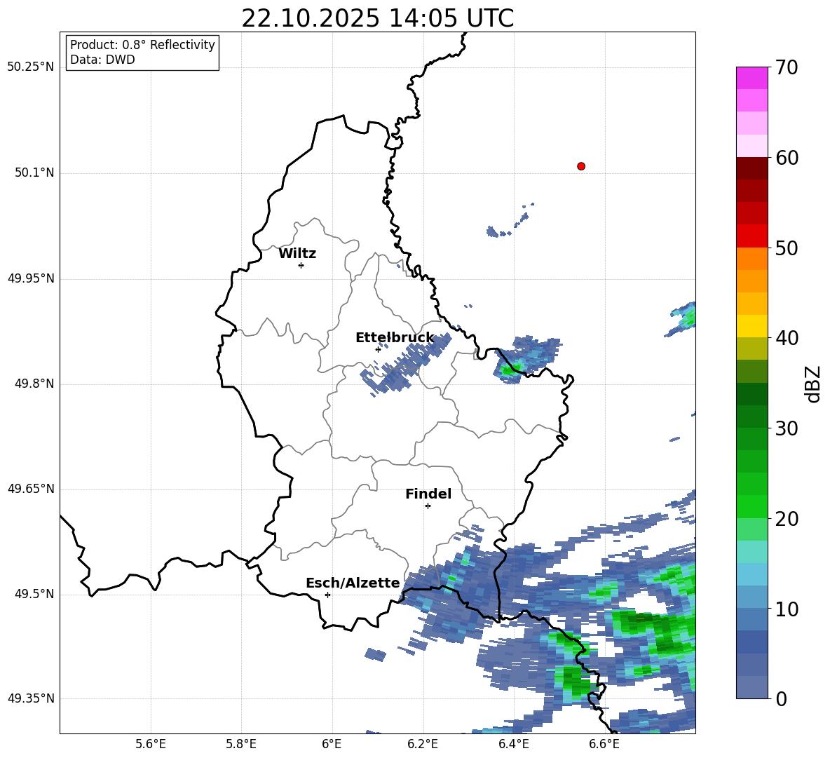Click the Product: 0.8° Reflectivity text
Image resolution: width=830 pixels, height=758 pixels.
click(x=142, y=44)
